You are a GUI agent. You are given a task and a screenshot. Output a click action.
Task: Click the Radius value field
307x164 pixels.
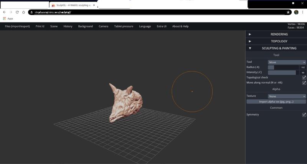pos(303,67)
